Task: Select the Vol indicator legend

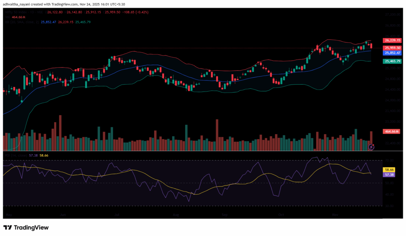Action: (7, 17)
